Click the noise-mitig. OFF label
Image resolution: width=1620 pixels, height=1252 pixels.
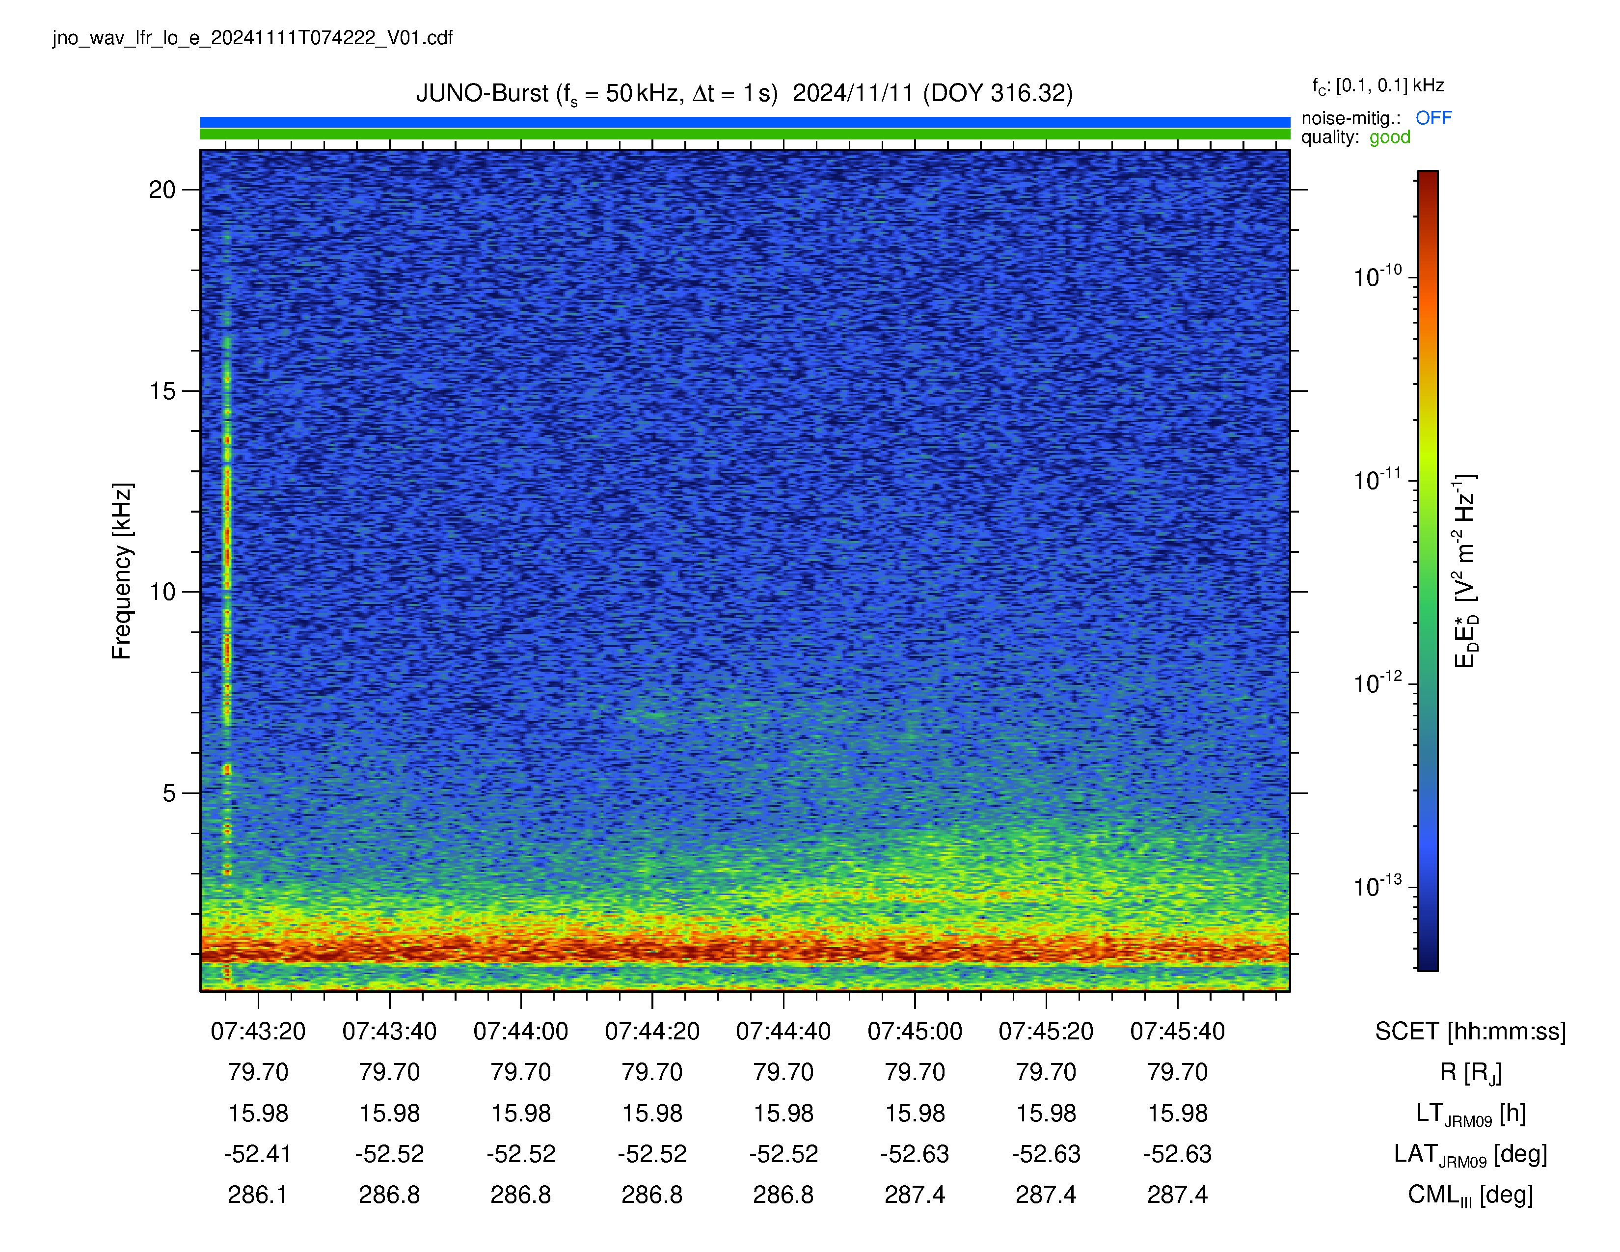[1376, 118]
